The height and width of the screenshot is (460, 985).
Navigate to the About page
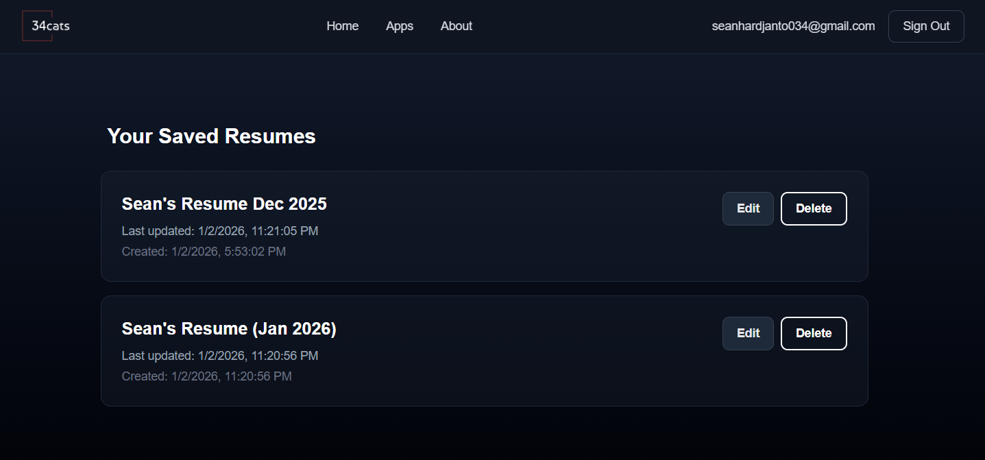coord(457,26)
